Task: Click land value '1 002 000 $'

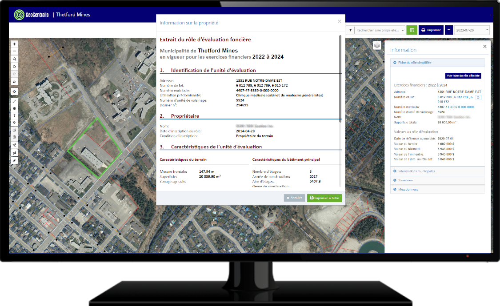Action: coord(446,144)
